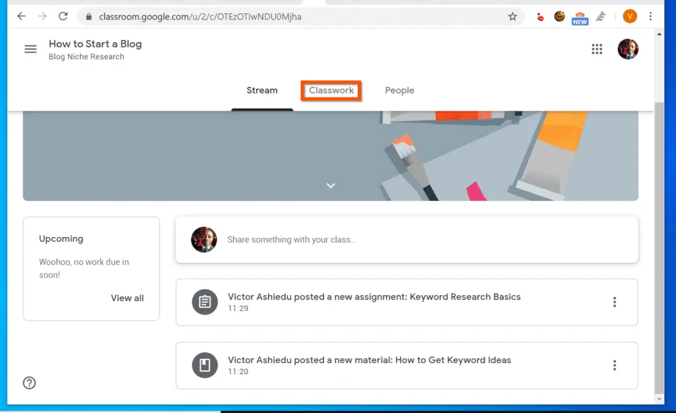Click the extension with the NEW badge

tap(580, 16)
